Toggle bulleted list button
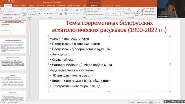The image size is (185, 104). click(x=66, y=10)
